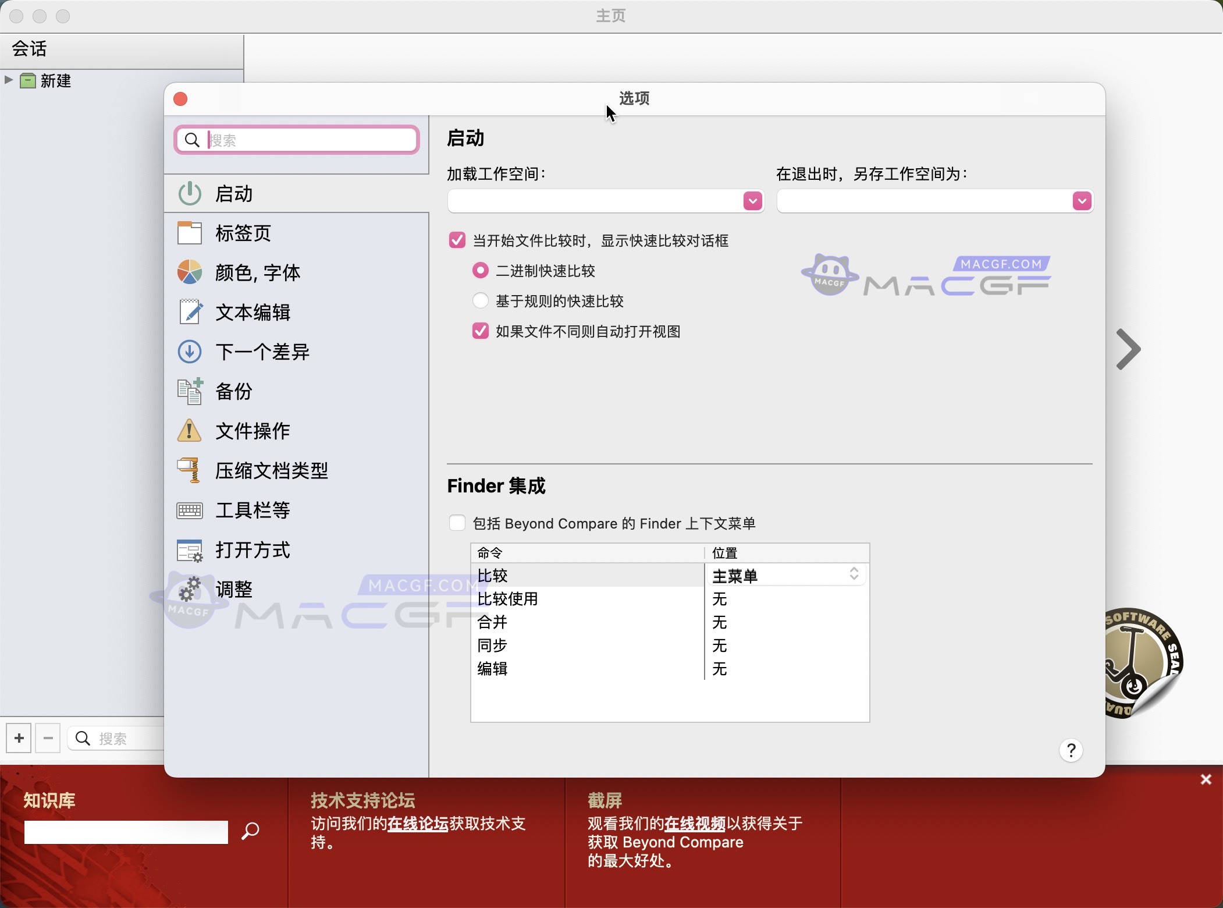Click the 工具栏等 keyboard icon

[x=189, y=510]
